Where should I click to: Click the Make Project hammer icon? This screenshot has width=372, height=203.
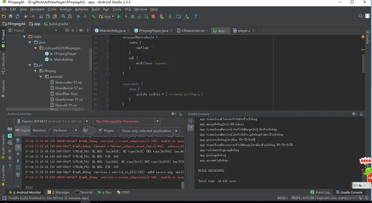coord(94,17)
